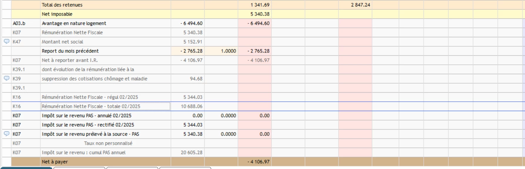This screenshot has width=525, height=169.
Task: Click the white - 4 106.97 cell of Net à reporter
Action: point(188,60)
